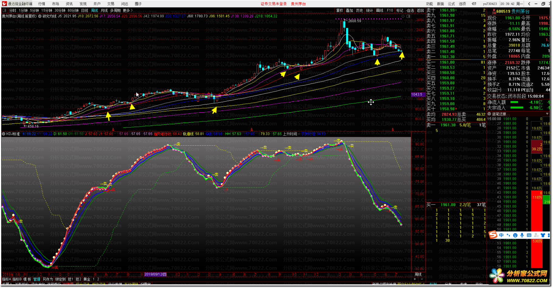Viewport: 553px width, 288px height.
Task: Switch to 分时 period tab
Action: point(12,10)
